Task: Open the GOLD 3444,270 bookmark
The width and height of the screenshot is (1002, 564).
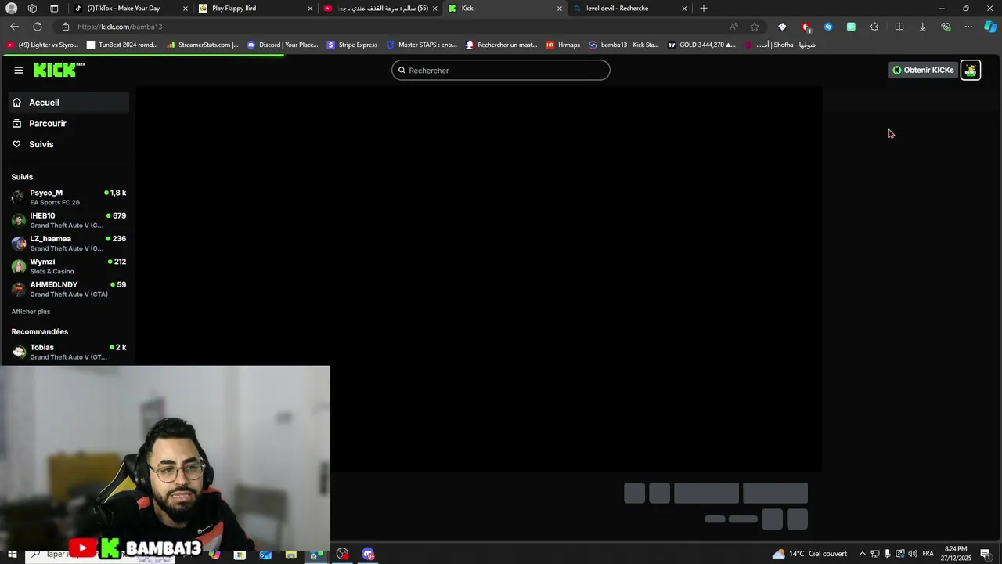Action: pyautogui.click(x=701, y=45)
